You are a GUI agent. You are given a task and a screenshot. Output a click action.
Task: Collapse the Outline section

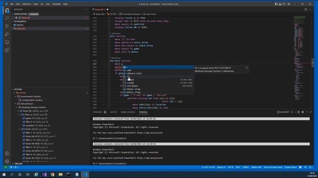[x=12, y=89]
